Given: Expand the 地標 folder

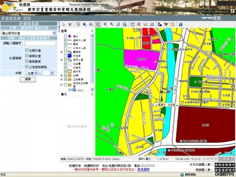Looking at the screenshot, I should tap(62, 75).
